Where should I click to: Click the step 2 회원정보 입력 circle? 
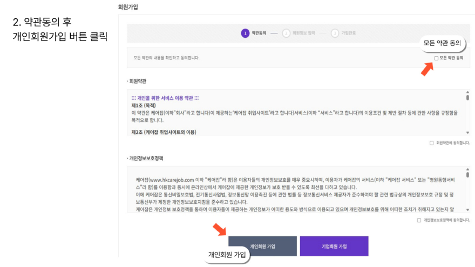(286, 33)
